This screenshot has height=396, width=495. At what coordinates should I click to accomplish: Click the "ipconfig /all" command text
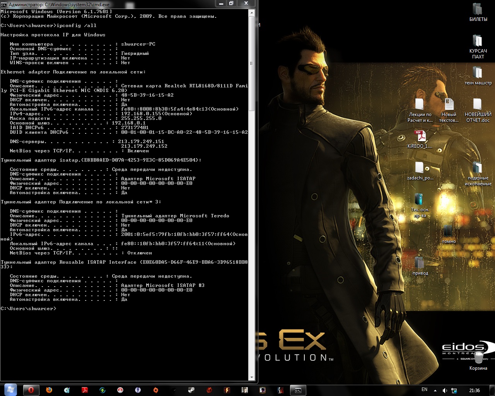76,26
